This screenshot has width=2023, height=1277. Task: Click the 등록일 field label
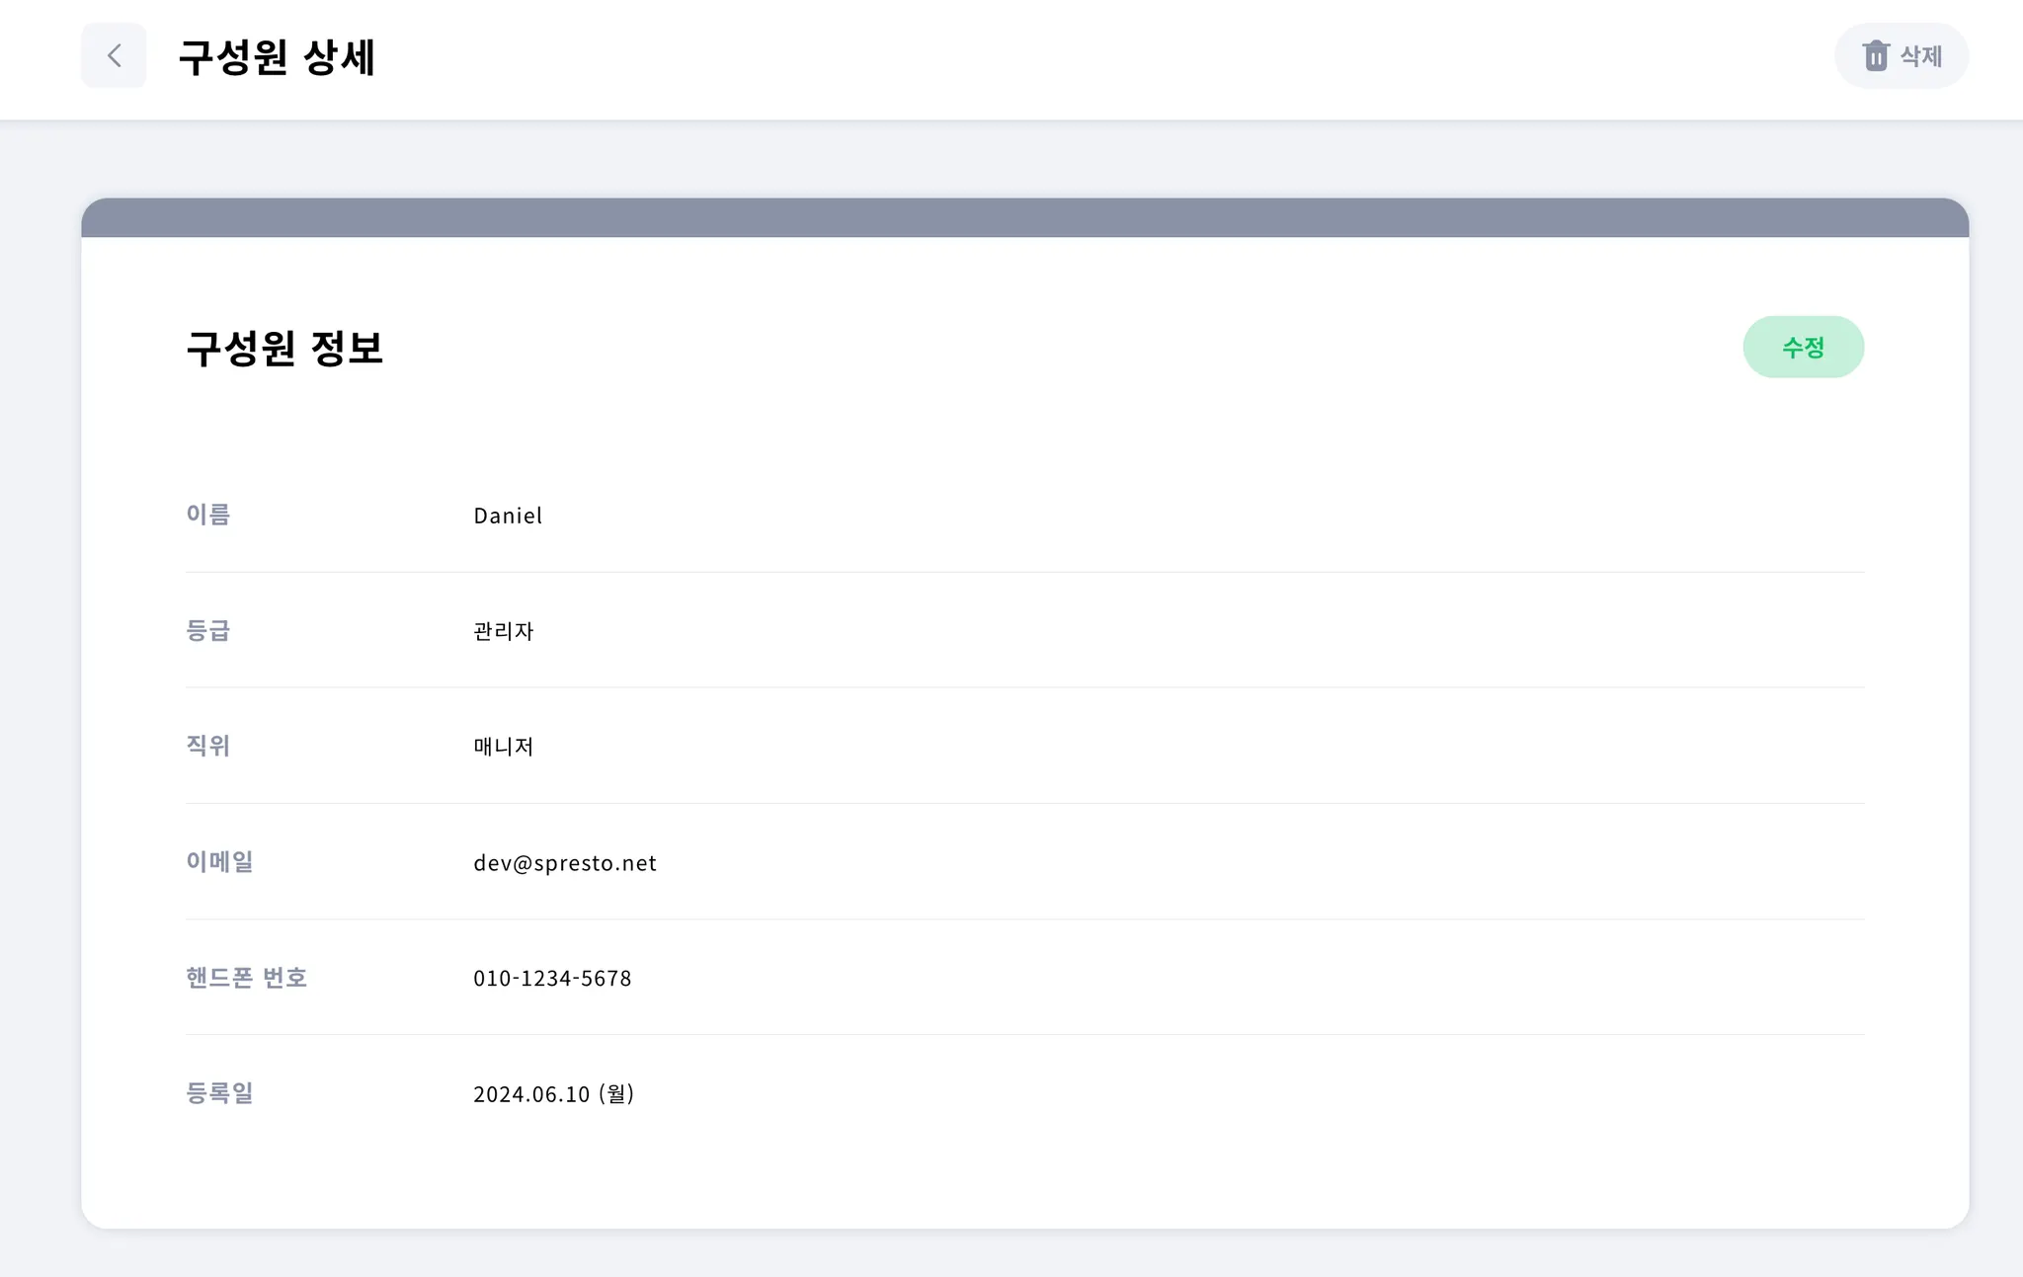pyautogui.click(x=219, y=1092)
